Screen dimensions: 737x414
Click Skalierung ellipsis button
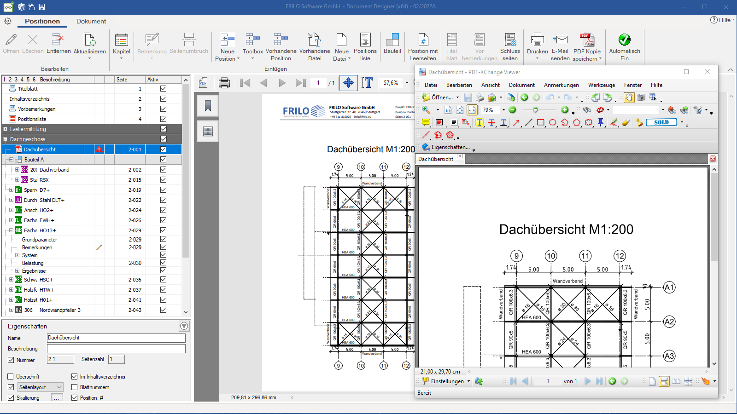(56, 398)
